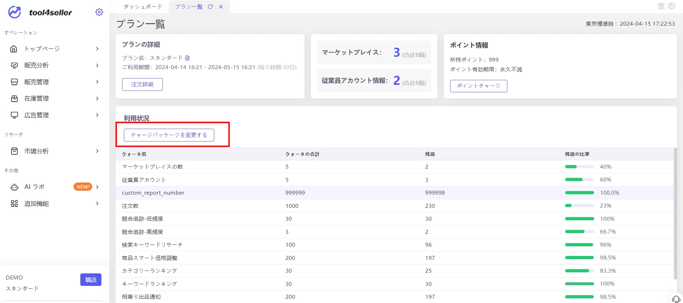
Task: Close the プラン一覧 tab
Action: coord(221,7)
